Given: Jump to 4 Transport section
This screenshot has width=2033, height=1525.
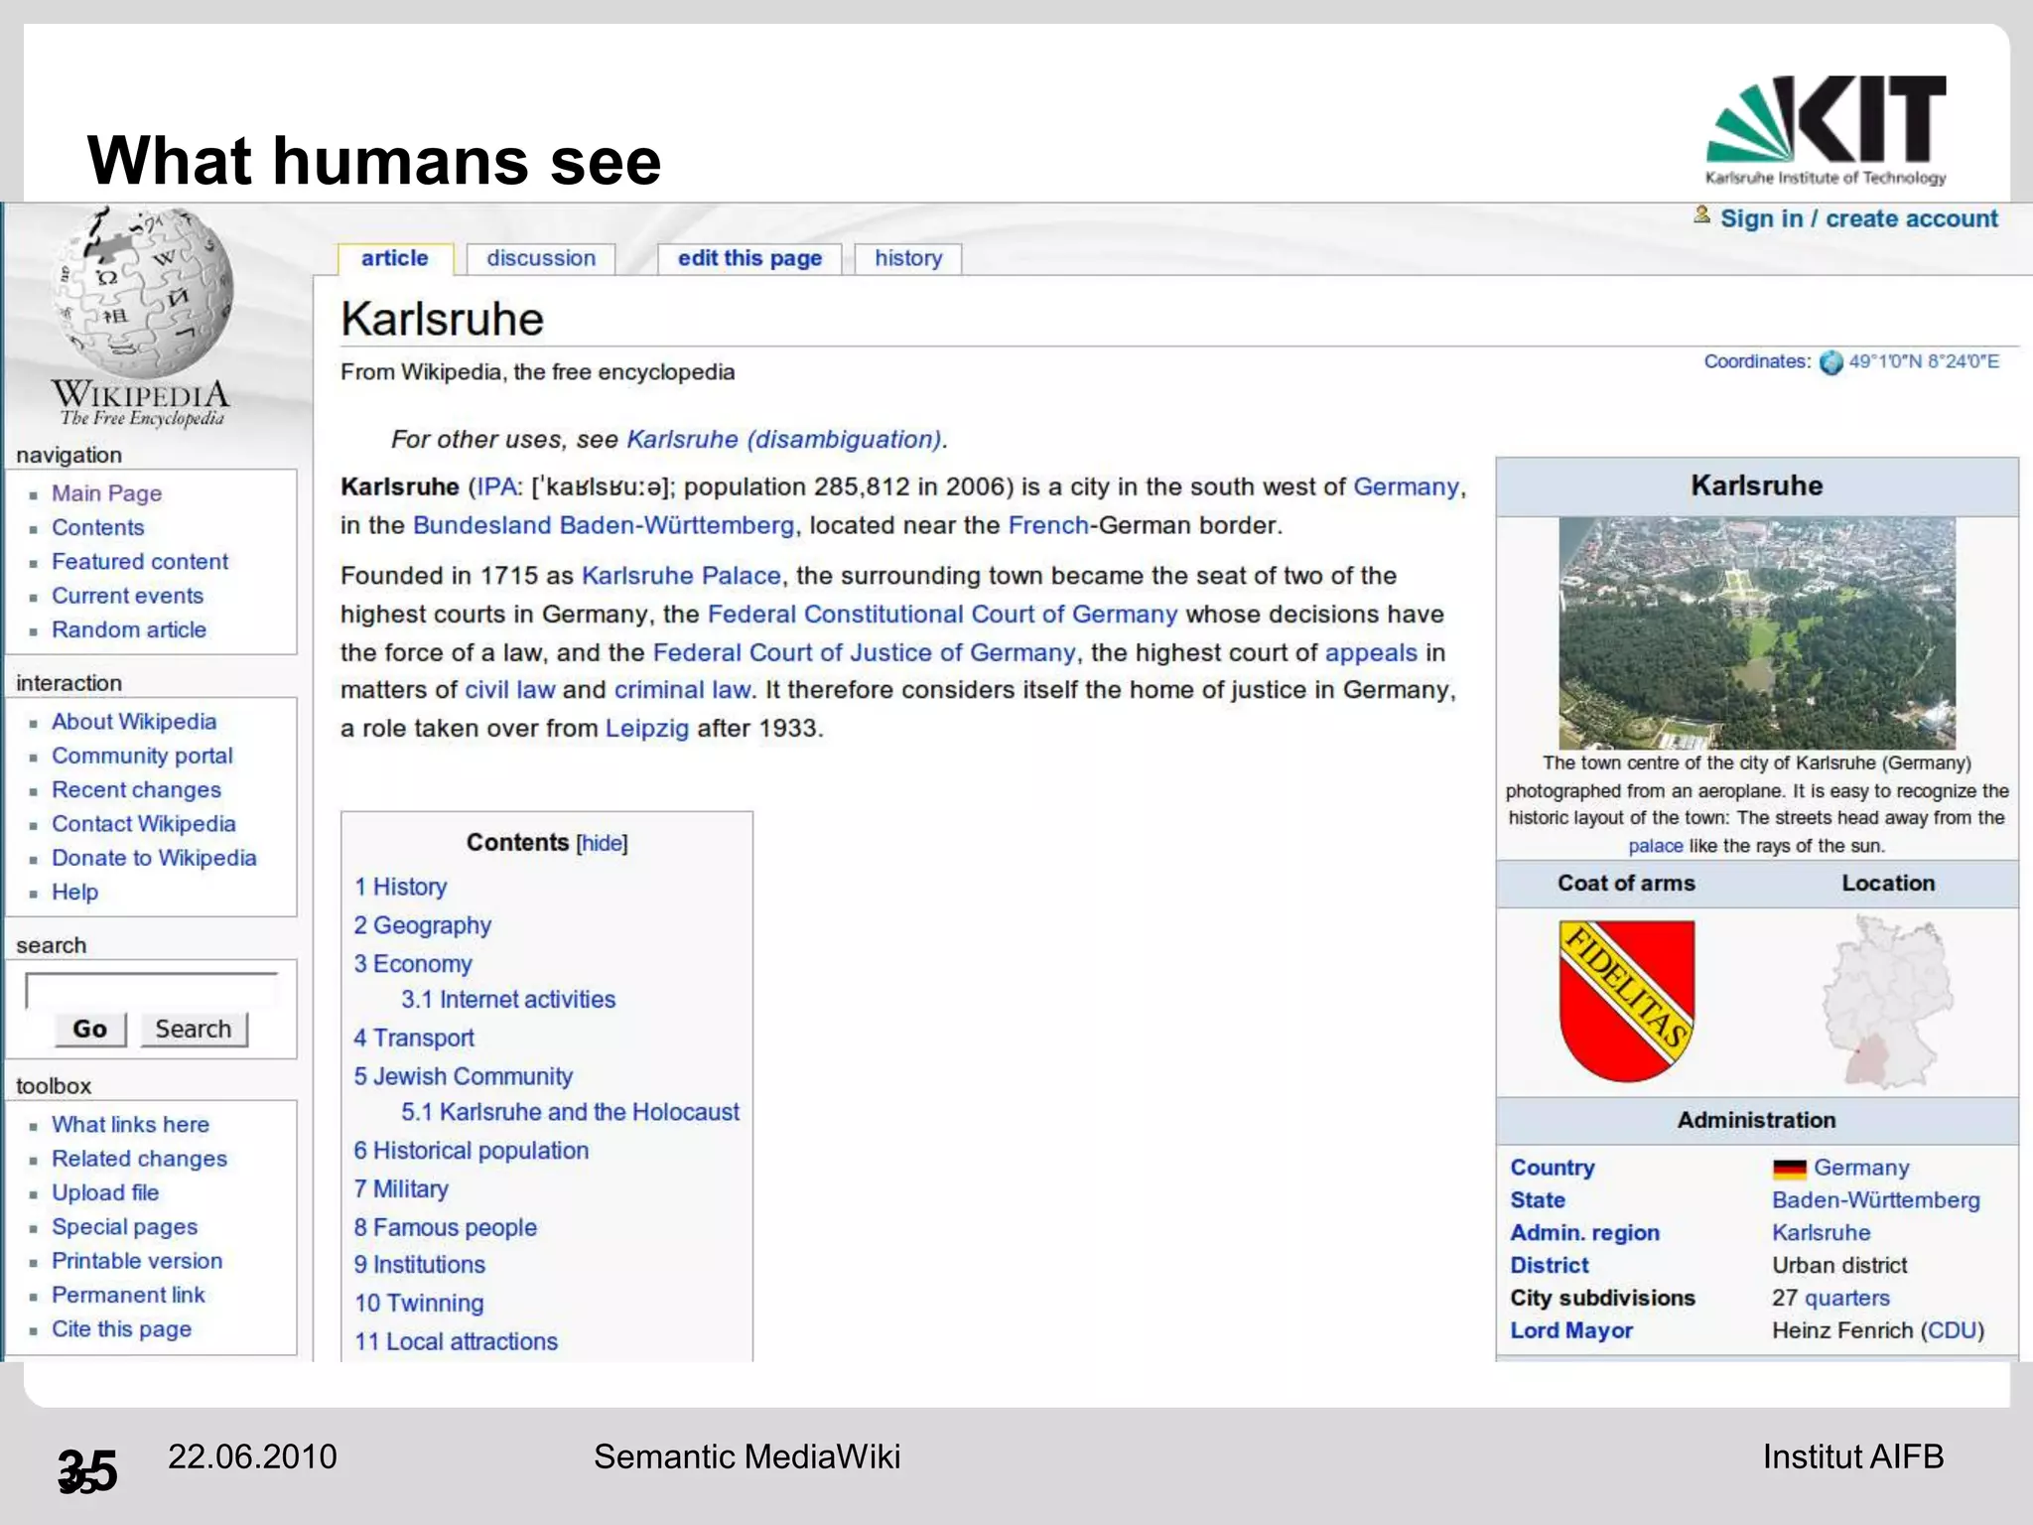Looking at the screenshot, I should 414,1039.
